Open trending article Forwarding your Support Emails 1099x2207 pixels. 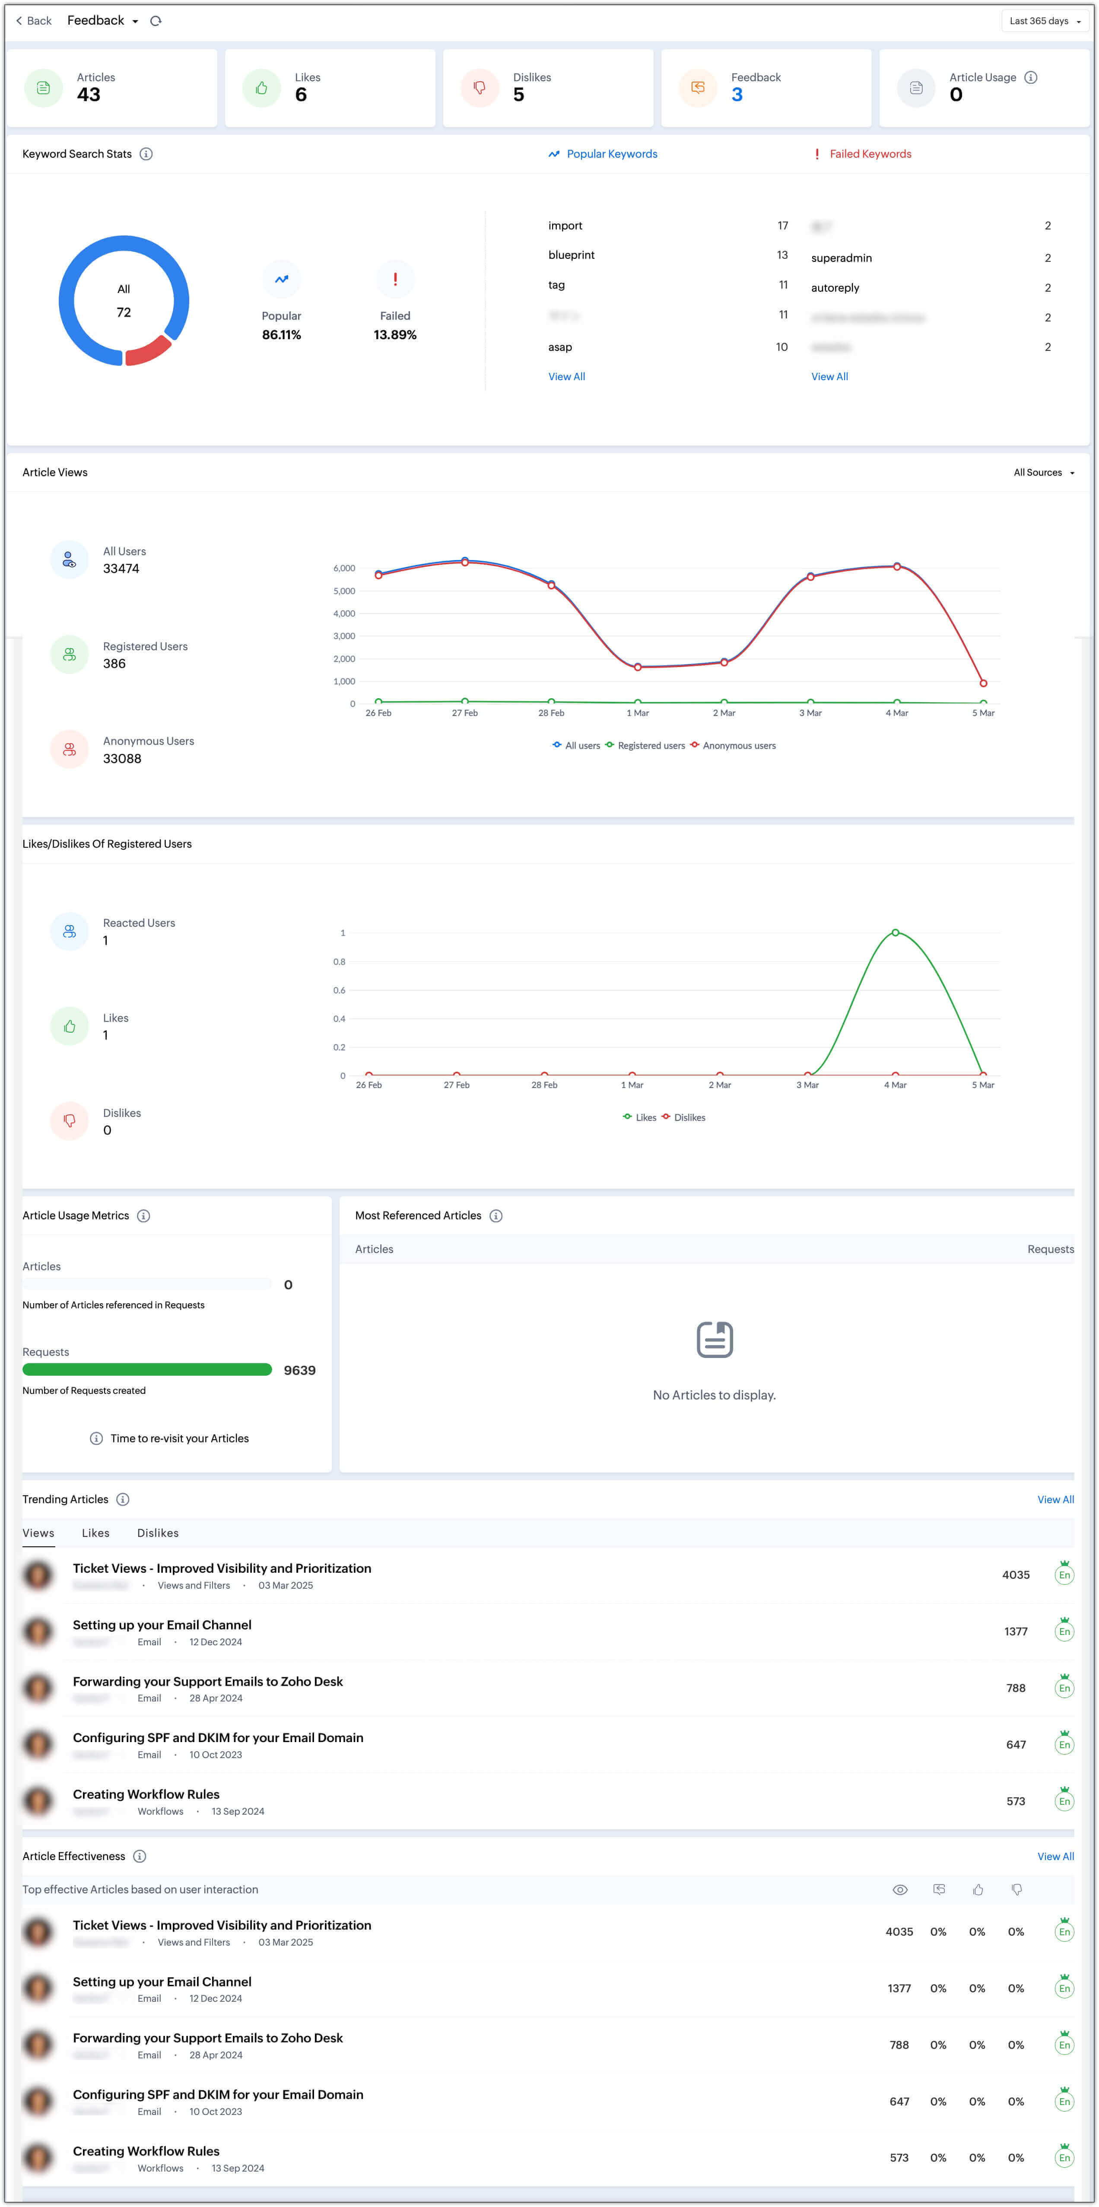pos(207,1681)
